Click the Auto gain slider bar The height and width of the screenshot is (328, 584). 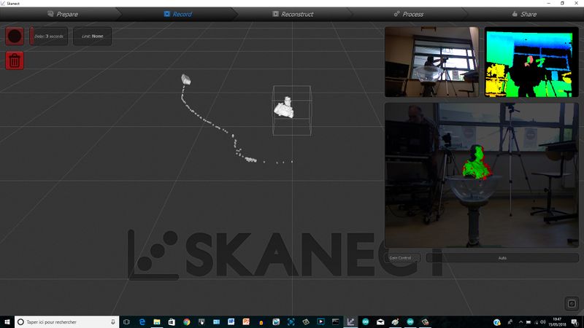point(502,258)
